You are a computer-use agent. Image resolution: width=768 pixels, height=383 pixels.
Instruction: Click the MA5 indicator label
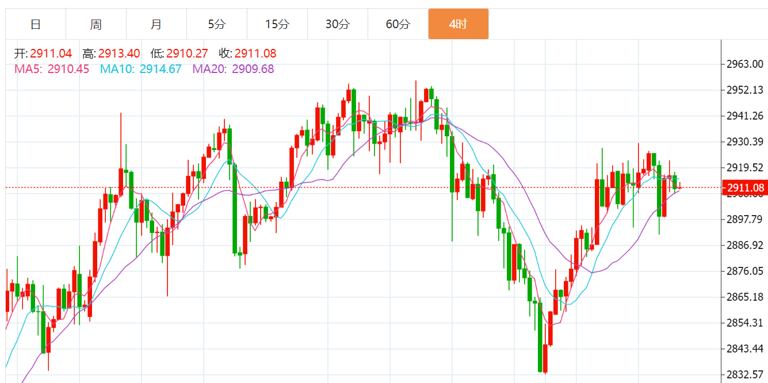(52, 69)
